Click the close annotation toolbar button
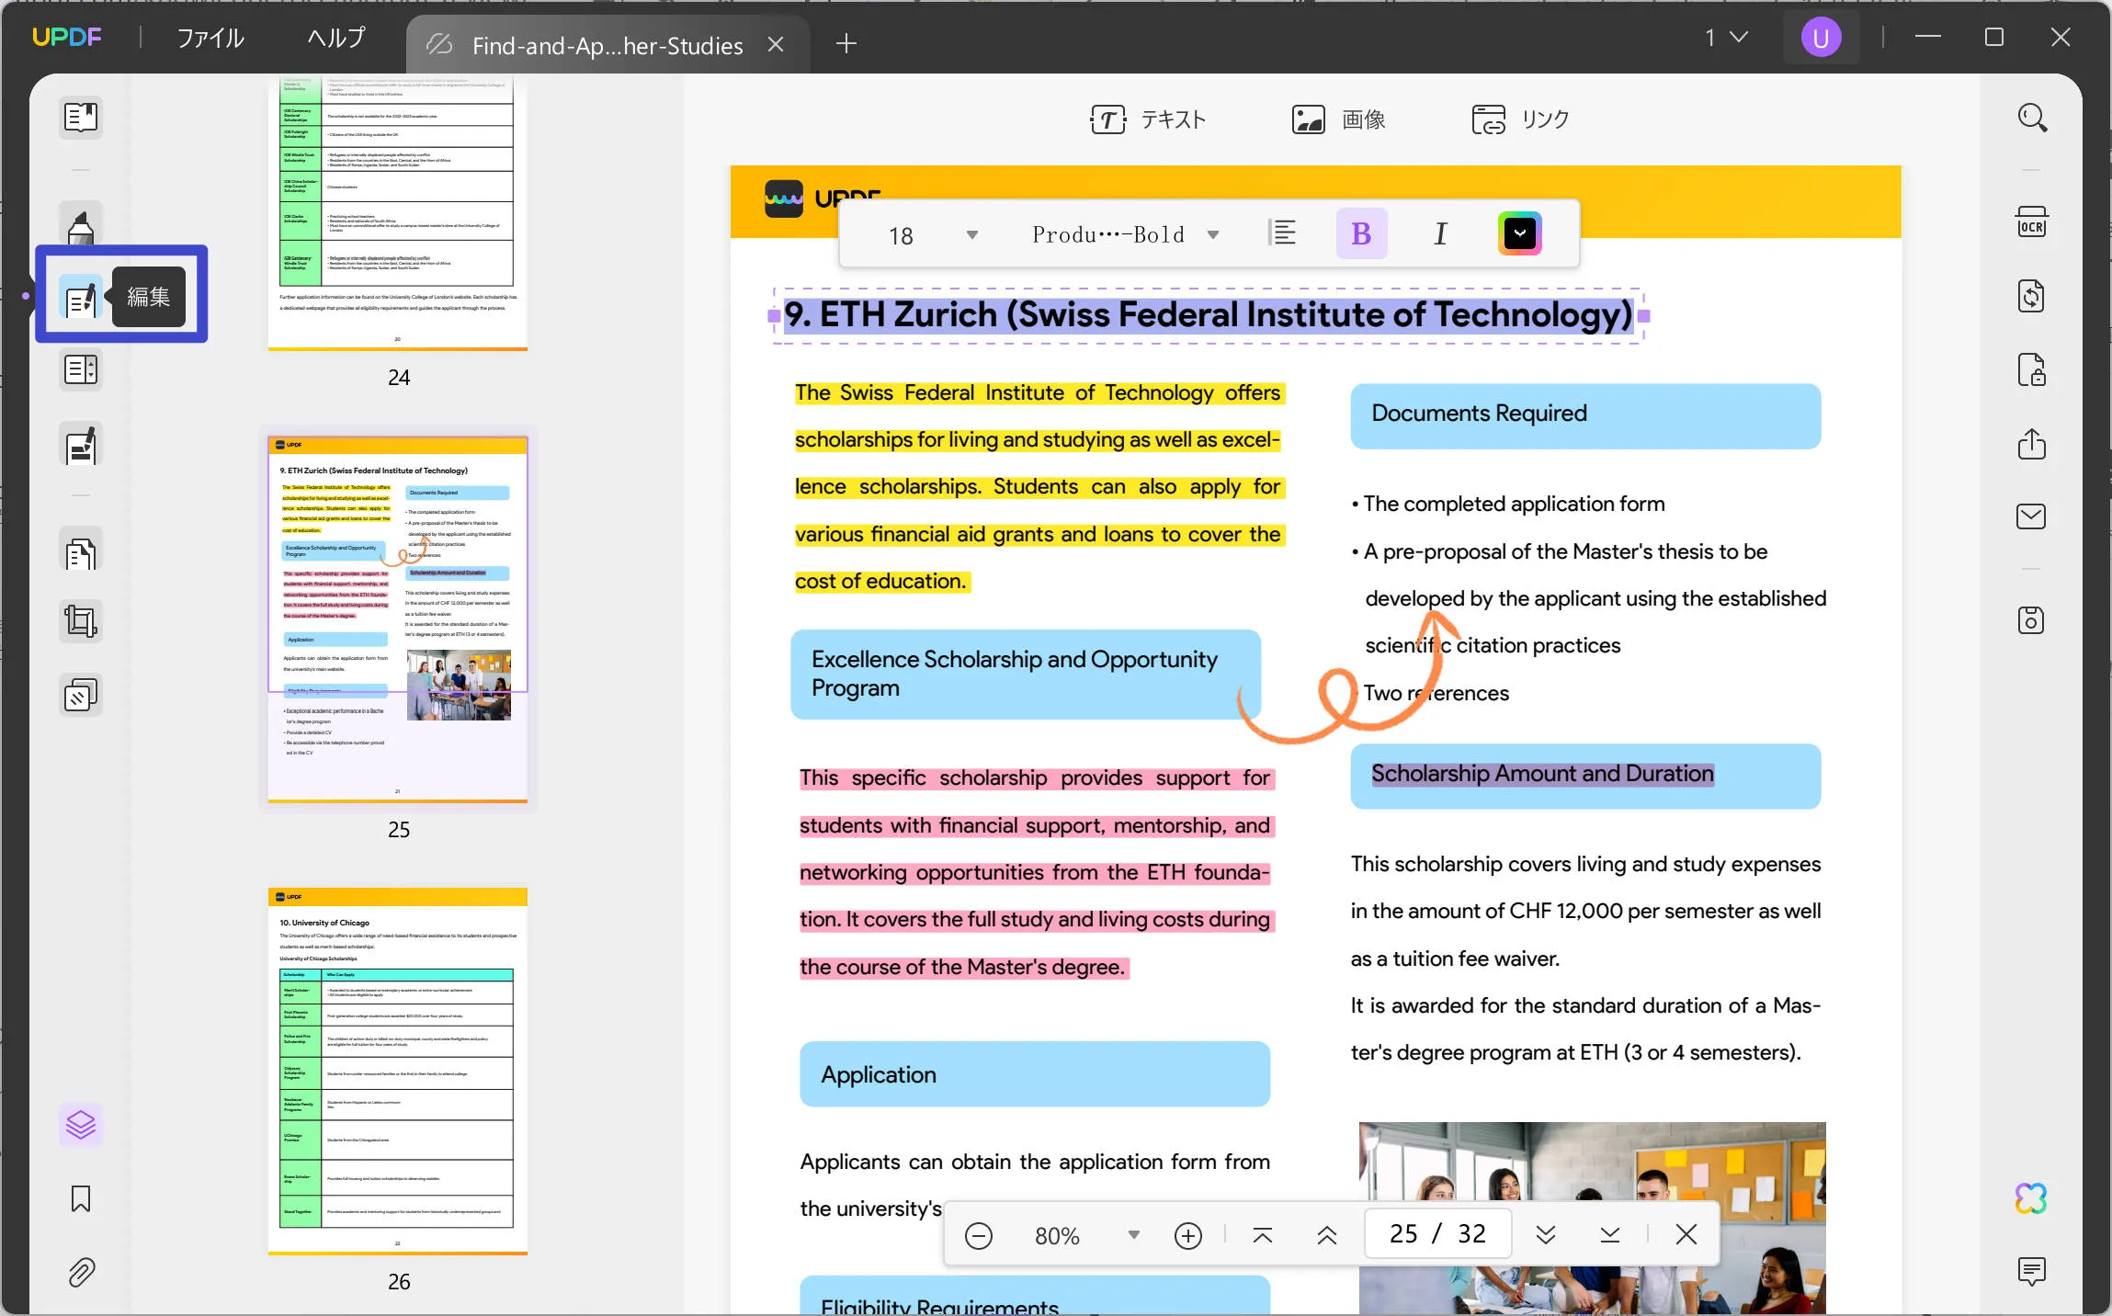This screenshot has height=1316, width=2112. 1685,1232
